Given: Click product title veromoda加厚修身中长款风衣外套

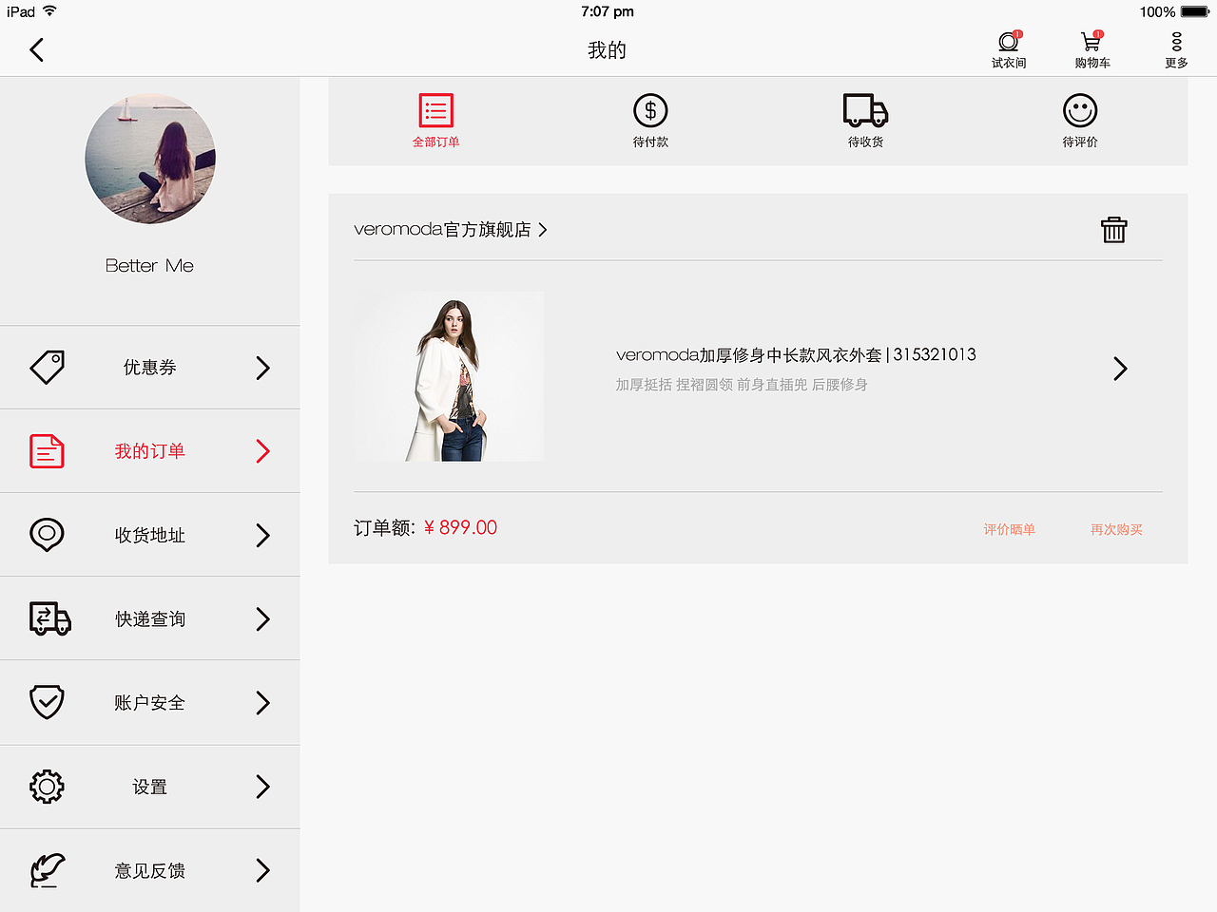Looking at the screenshot, I should (x=749, y=354).
